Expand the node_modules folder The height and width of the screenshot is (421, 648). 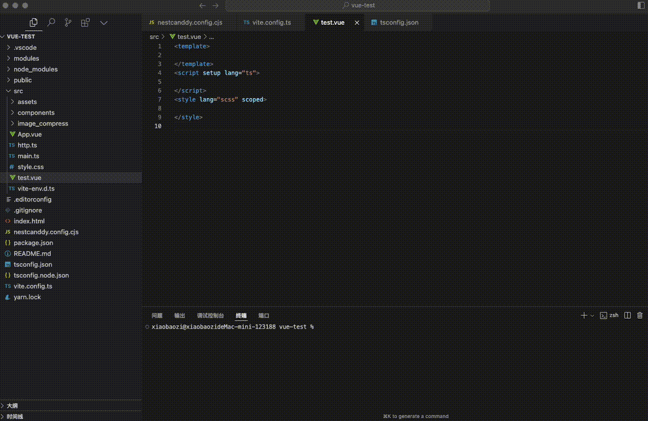click(x=71, y=69)
